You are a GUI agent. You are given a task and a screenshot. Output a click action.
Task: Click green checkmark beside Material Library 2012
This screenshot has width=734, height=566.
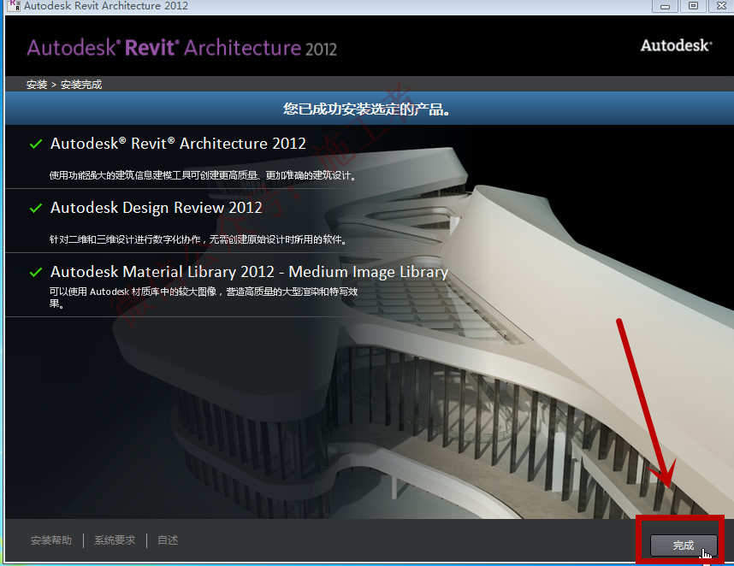pyautogui.click(x=36, y=272)
